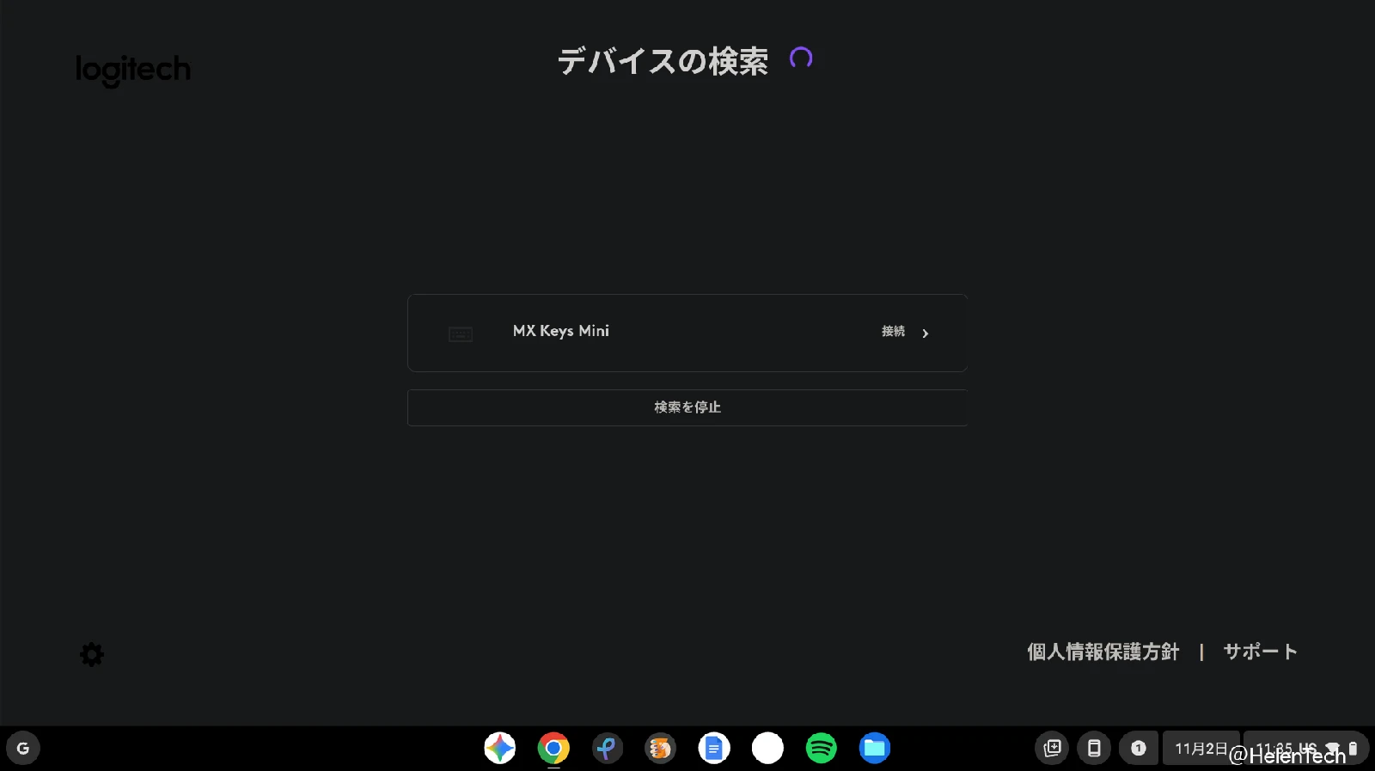Select the MX Keys Mini device name
Screen dimensions: 1375x771
point(561,331)
